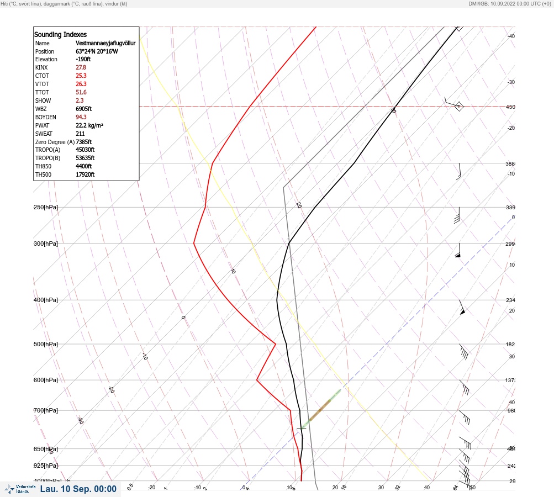Click the BOYDEN value 94.3
The height and width of the screenshot is (497, 554).
[x=81, y=117]
